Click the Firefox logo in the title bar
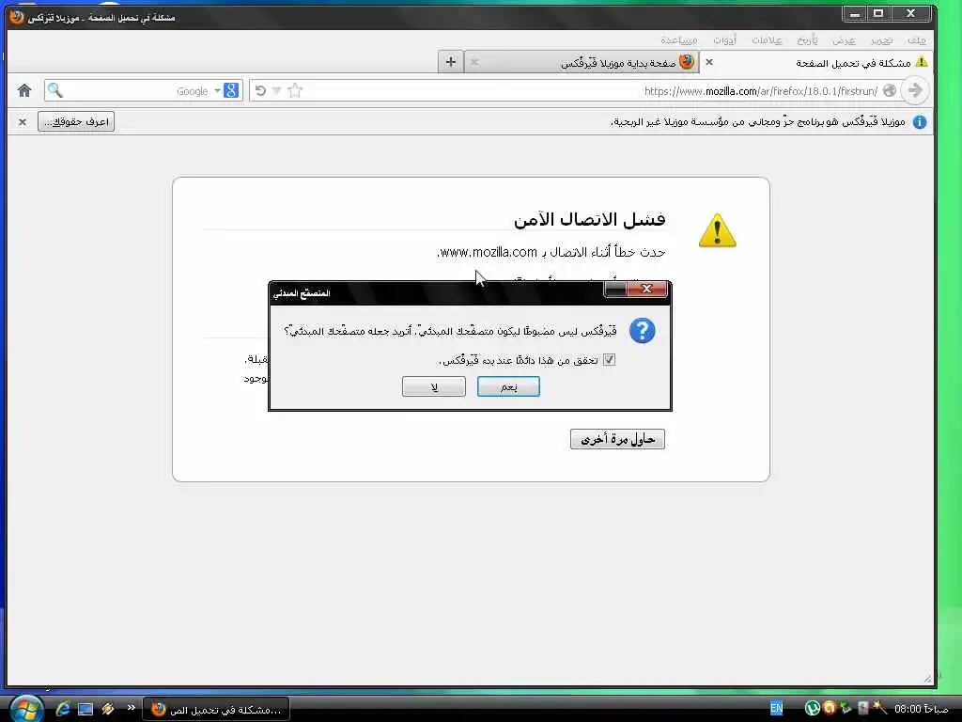Viewport: 962px width, 722px height. click(17, 17)
